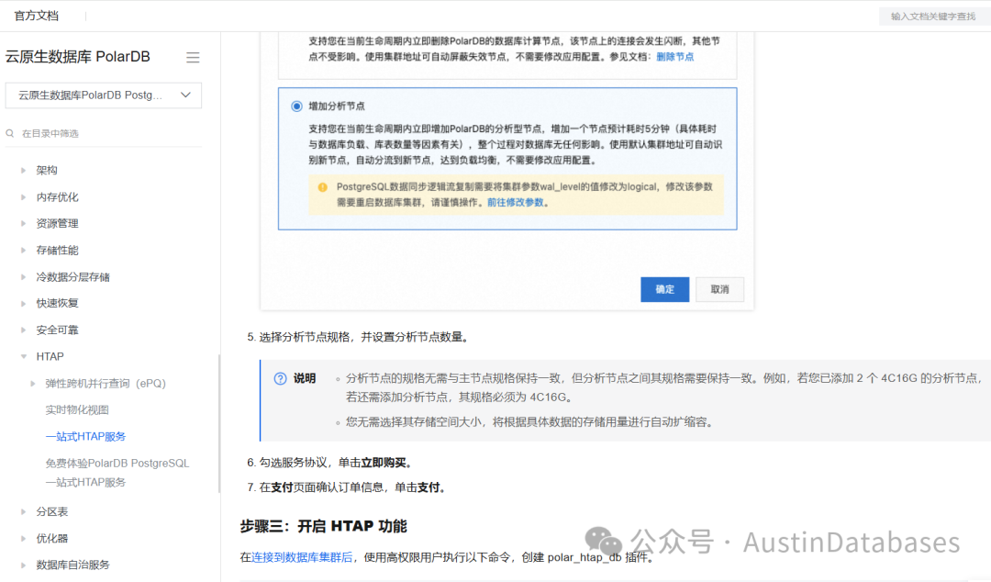This screenshot has width=991, height=582.
Task: Click the question mark note icon
Action: click(x=280, y=378)
